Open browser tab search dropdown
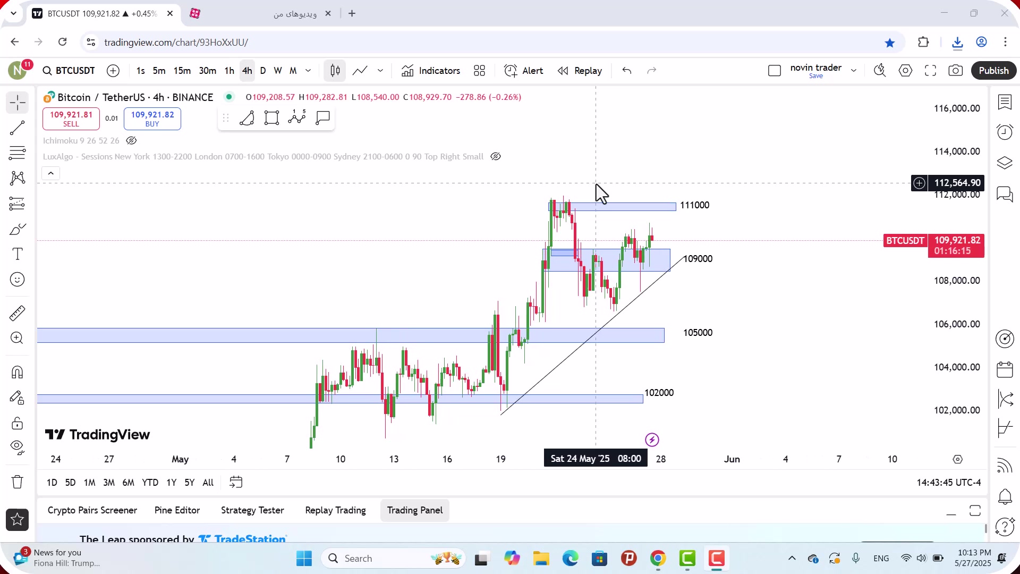The image size is (1020, 574). click(x=13, y=13)
